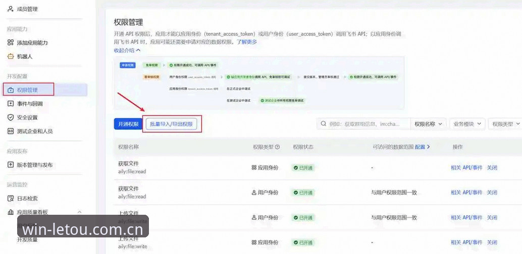Screen dimensions: 522x254
Task: Open the 业务模块 filter dropdown
Action: point(467,124)
